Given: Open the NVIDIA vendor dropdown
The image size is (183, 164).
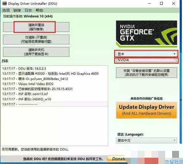Looking at the screenshot, I should (x=146, y=60).
